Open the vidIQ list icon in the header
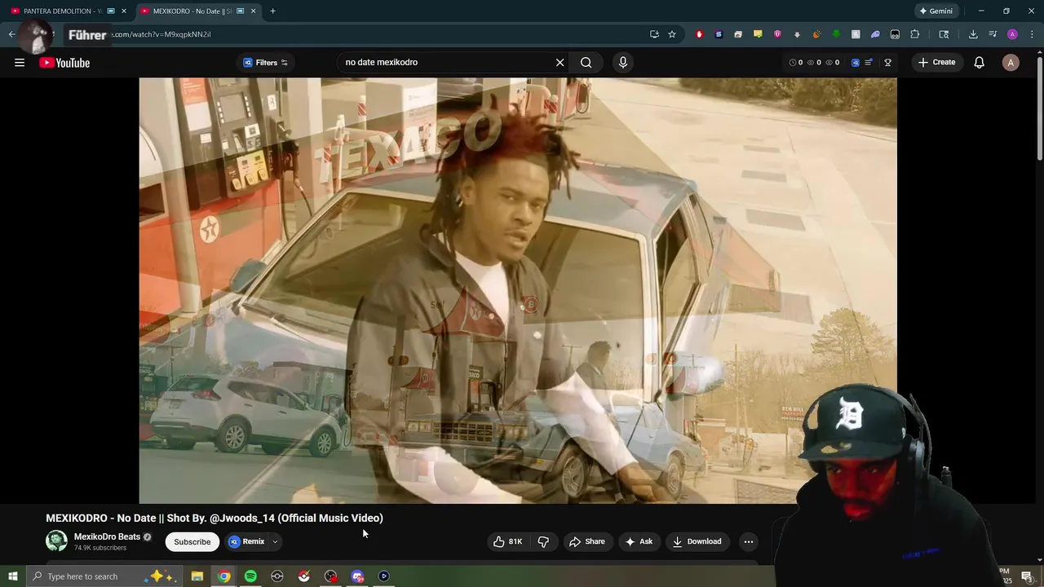This screenshot has height=587, width=1044. coord(869,63)
